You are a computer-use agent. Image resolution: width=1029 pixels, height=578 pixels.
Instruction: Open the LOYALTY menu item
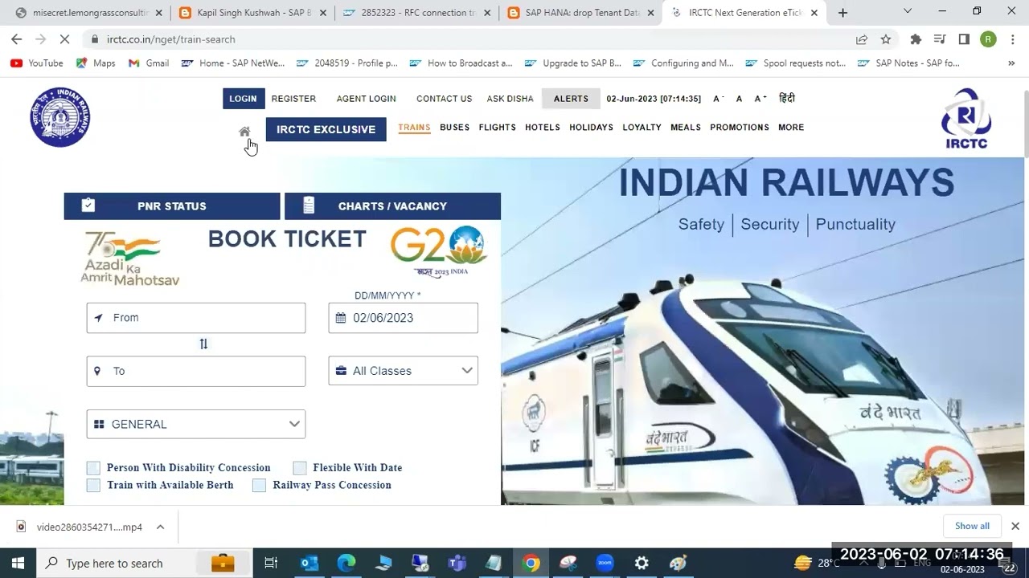point(642,128)
